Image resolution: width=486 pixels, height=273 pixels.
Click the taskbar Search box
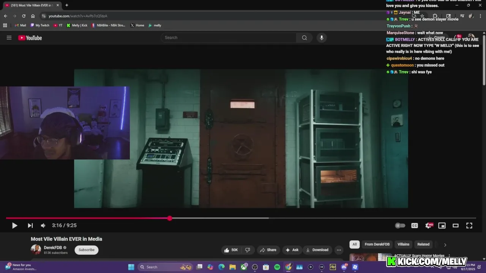click(x=166, y=267)
